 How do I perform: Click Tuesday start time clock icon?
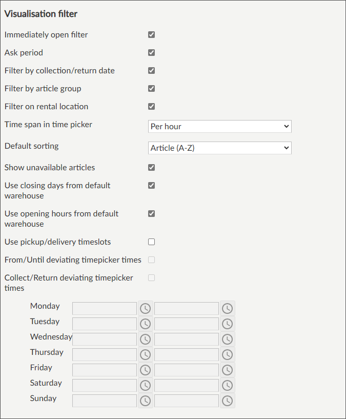[x=146, y=324]
